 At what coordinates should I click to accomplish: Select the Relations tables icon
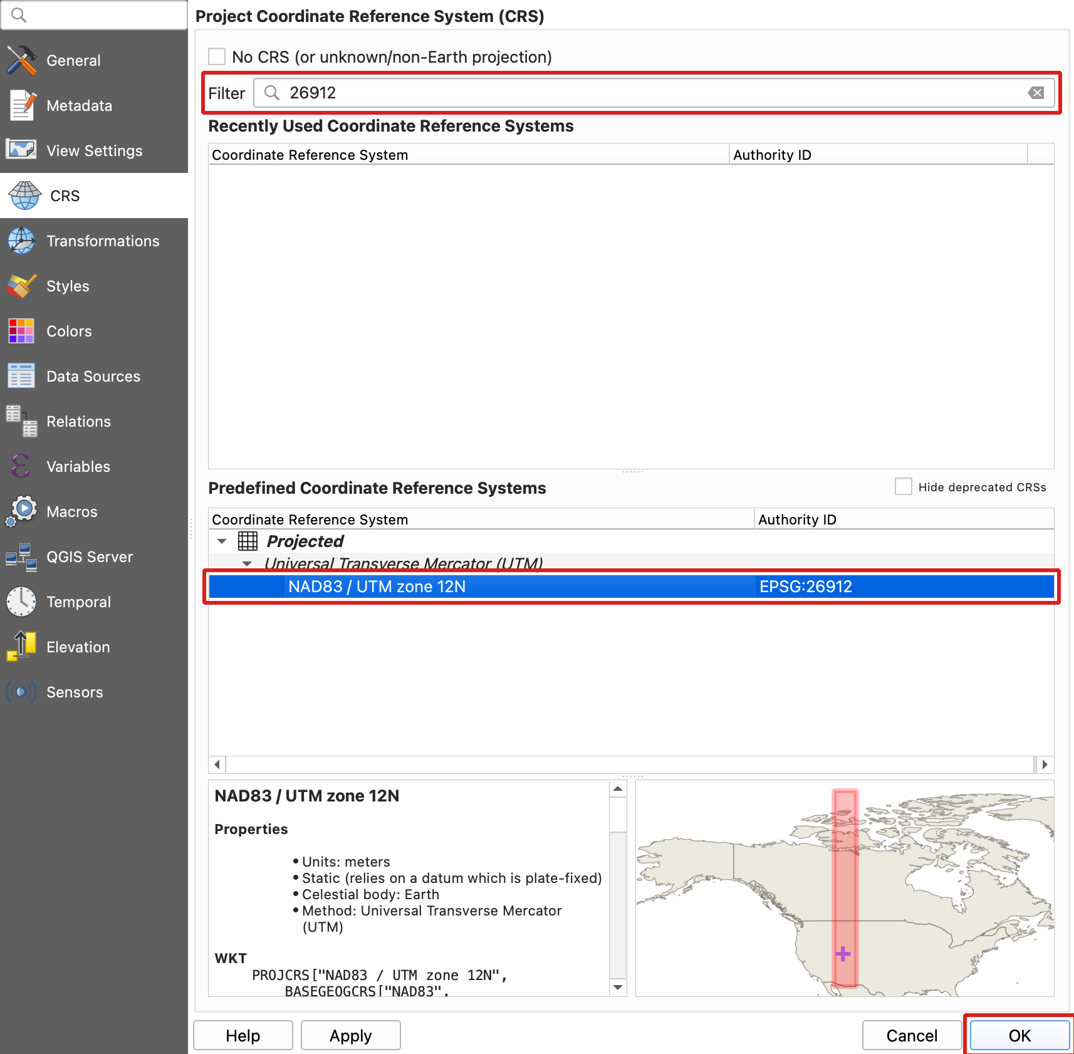[x=21, y=421]
